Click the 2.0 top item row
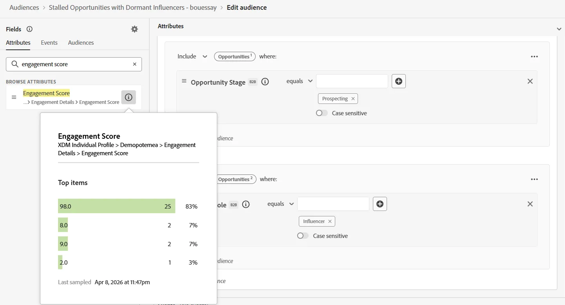 pyautogui.click(x=128, y=262)
